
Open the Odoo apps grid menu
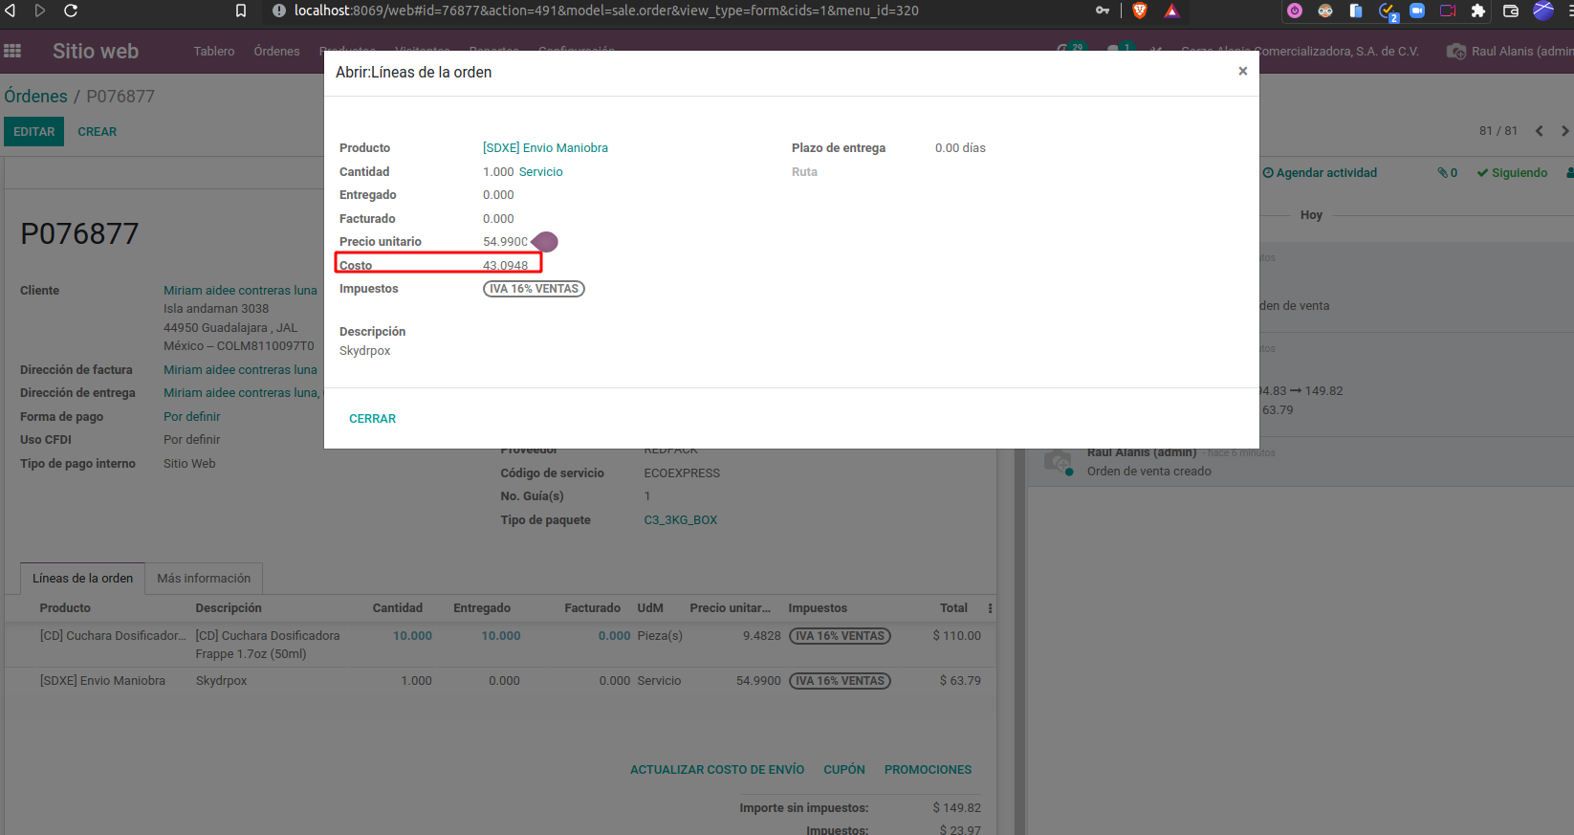(12, 51)
